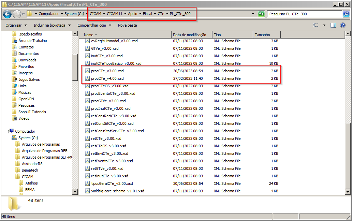
Task: Select file name retInutCTe_v3.00.xsd
Action: tap(109, 176)
